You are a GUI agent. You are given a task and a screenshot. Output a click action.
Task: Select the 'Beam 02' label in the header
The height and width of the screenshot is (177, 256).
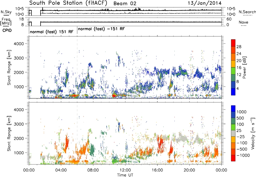(x=125, y=4)
